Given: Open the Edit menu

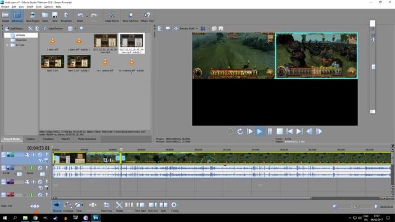Looking at the screenshot, I should point(14,7).
